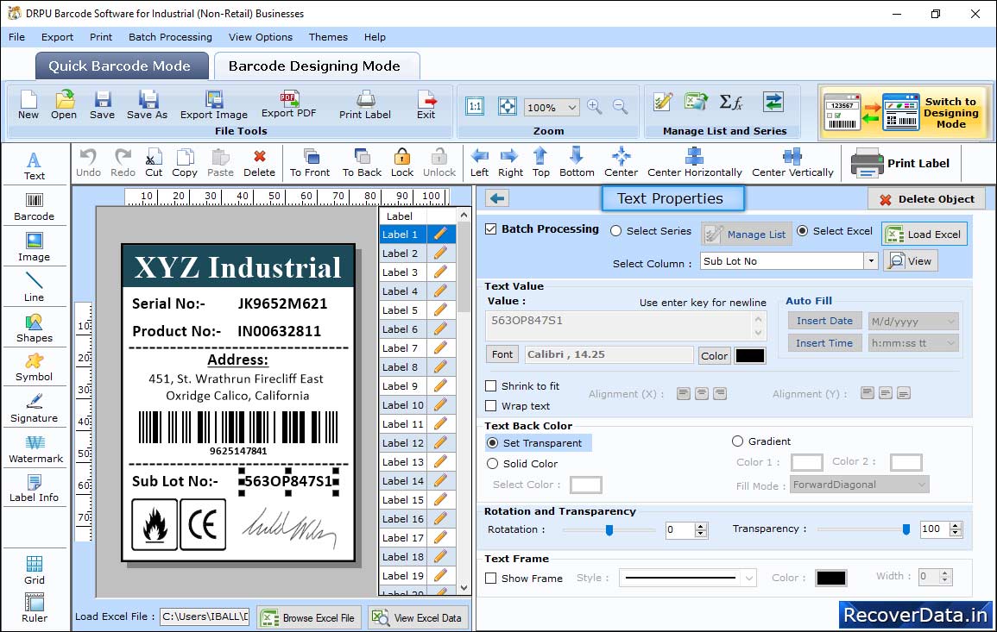
Task: Zoom in with magnifier plus icon
Action: (595, 107)
